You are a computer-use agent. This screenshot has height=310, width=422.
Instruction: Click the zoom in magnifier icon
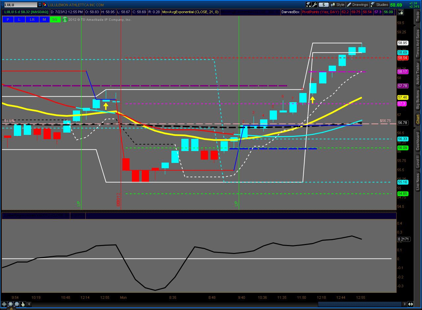[x=11, y=304]
